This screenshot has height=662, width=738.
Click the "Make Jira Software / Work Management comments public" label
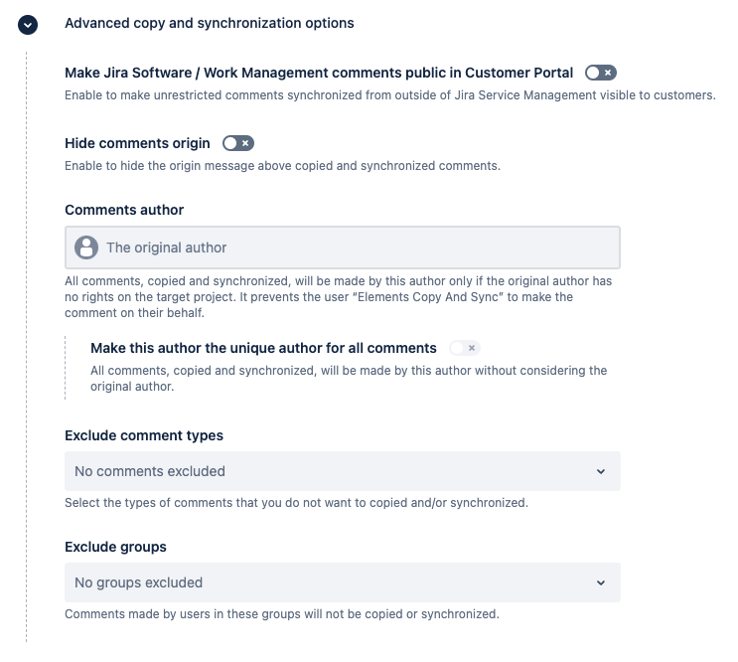[319, 73]
